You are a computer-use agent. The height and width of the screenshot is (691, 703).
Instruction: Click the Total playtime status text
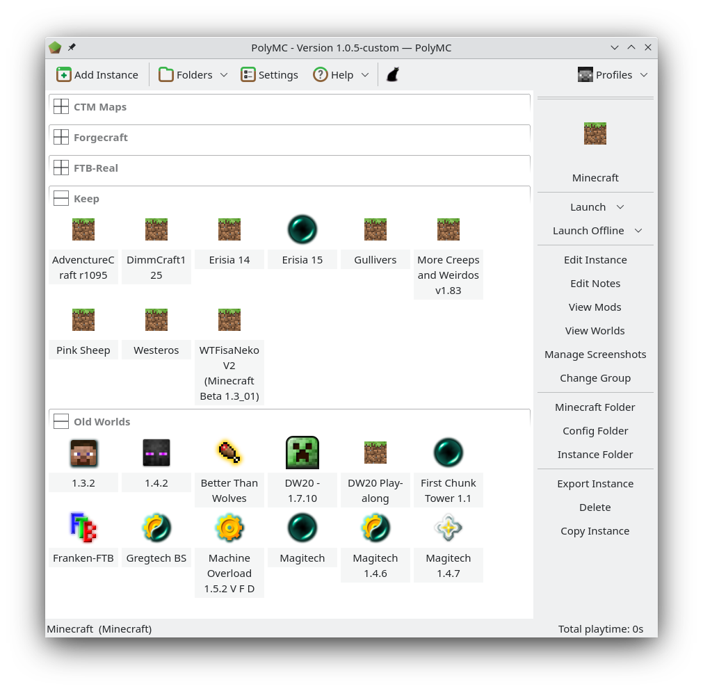click(x=601, y=629)
